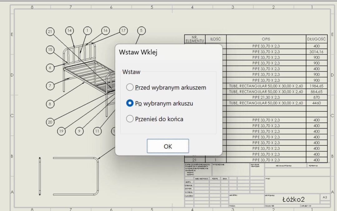This screenshot has height=211, width=337.
Task: Select the 3014.16 length cell
Action: tap(316, 52)
